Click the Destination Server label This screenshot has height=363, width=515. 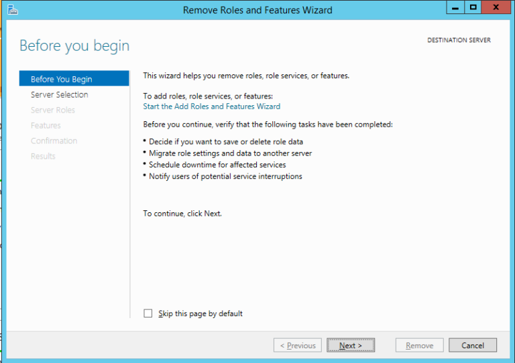[x=459, y=40]
